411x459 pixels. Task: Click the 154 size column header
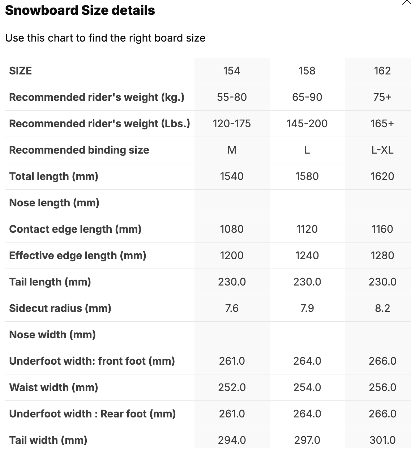[232, 71]
